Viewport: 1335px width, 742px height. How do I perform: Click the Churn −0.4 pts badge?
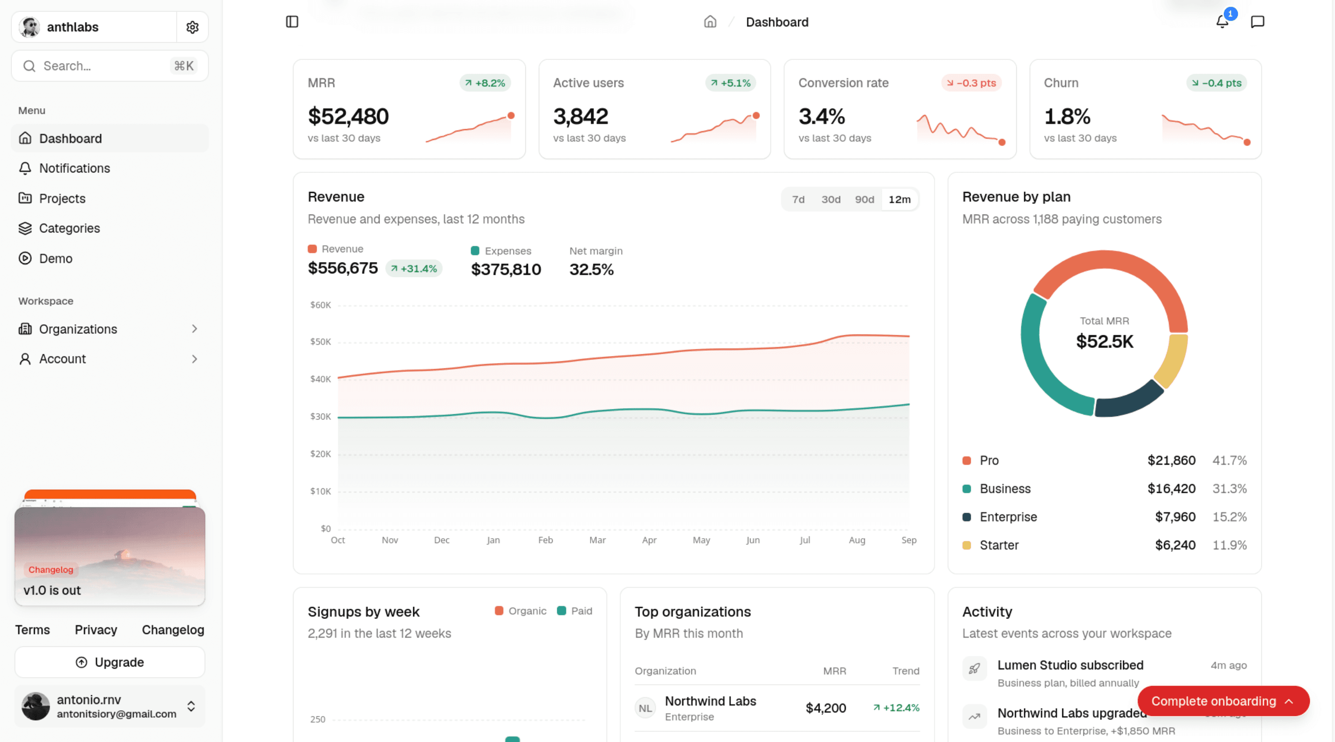click(1217, 83)
